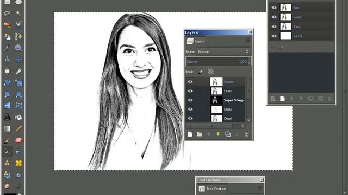Activate the Foreground Select tool
Viewport: 348px width, 195px height.
click(7, 36)
